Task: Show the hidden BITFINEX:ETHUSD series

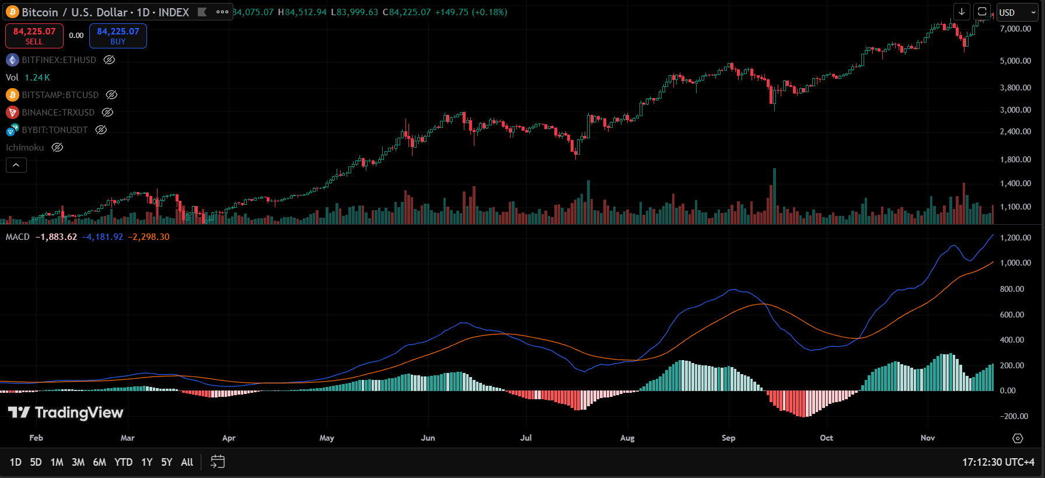Action: pyautogui.click(x=109, y=60)
